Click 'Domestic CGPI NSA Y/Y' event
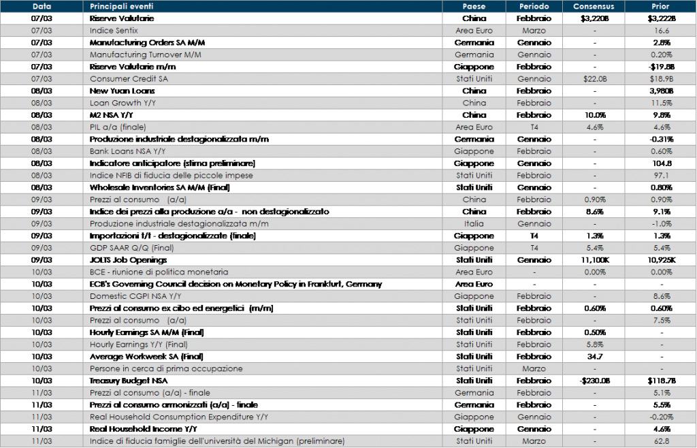Viewport: 697px width, 448px height. (x=134, y=296)
